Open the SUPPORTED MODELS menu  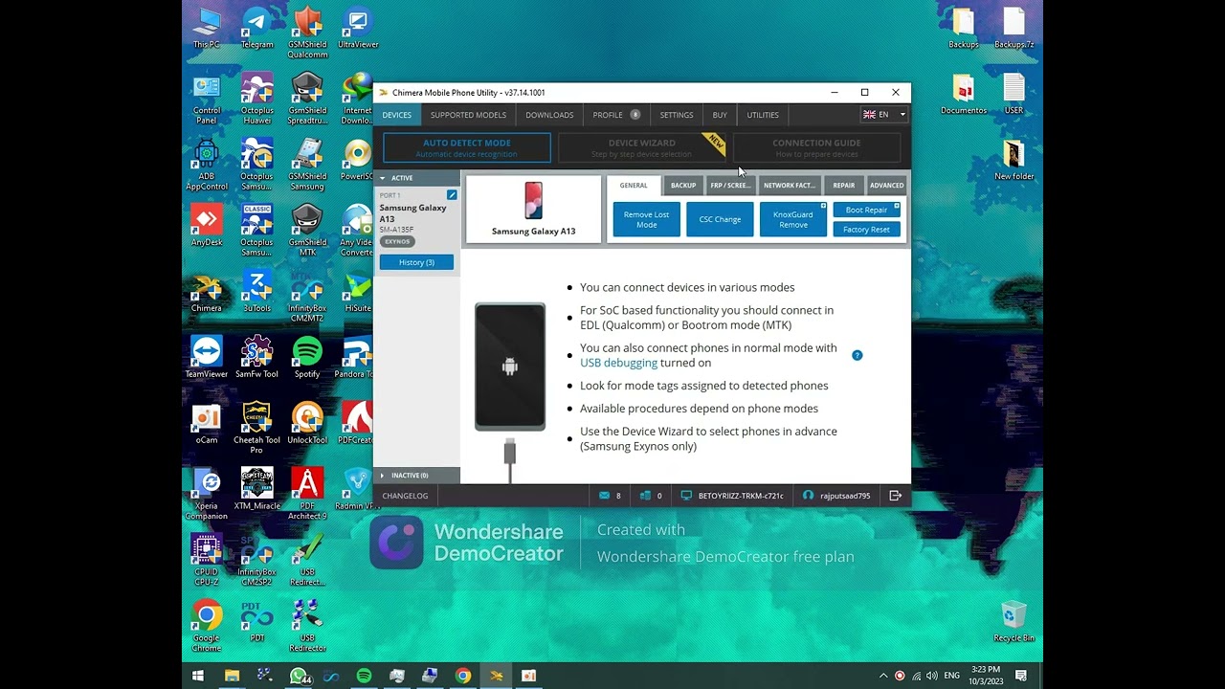point(468,114)
